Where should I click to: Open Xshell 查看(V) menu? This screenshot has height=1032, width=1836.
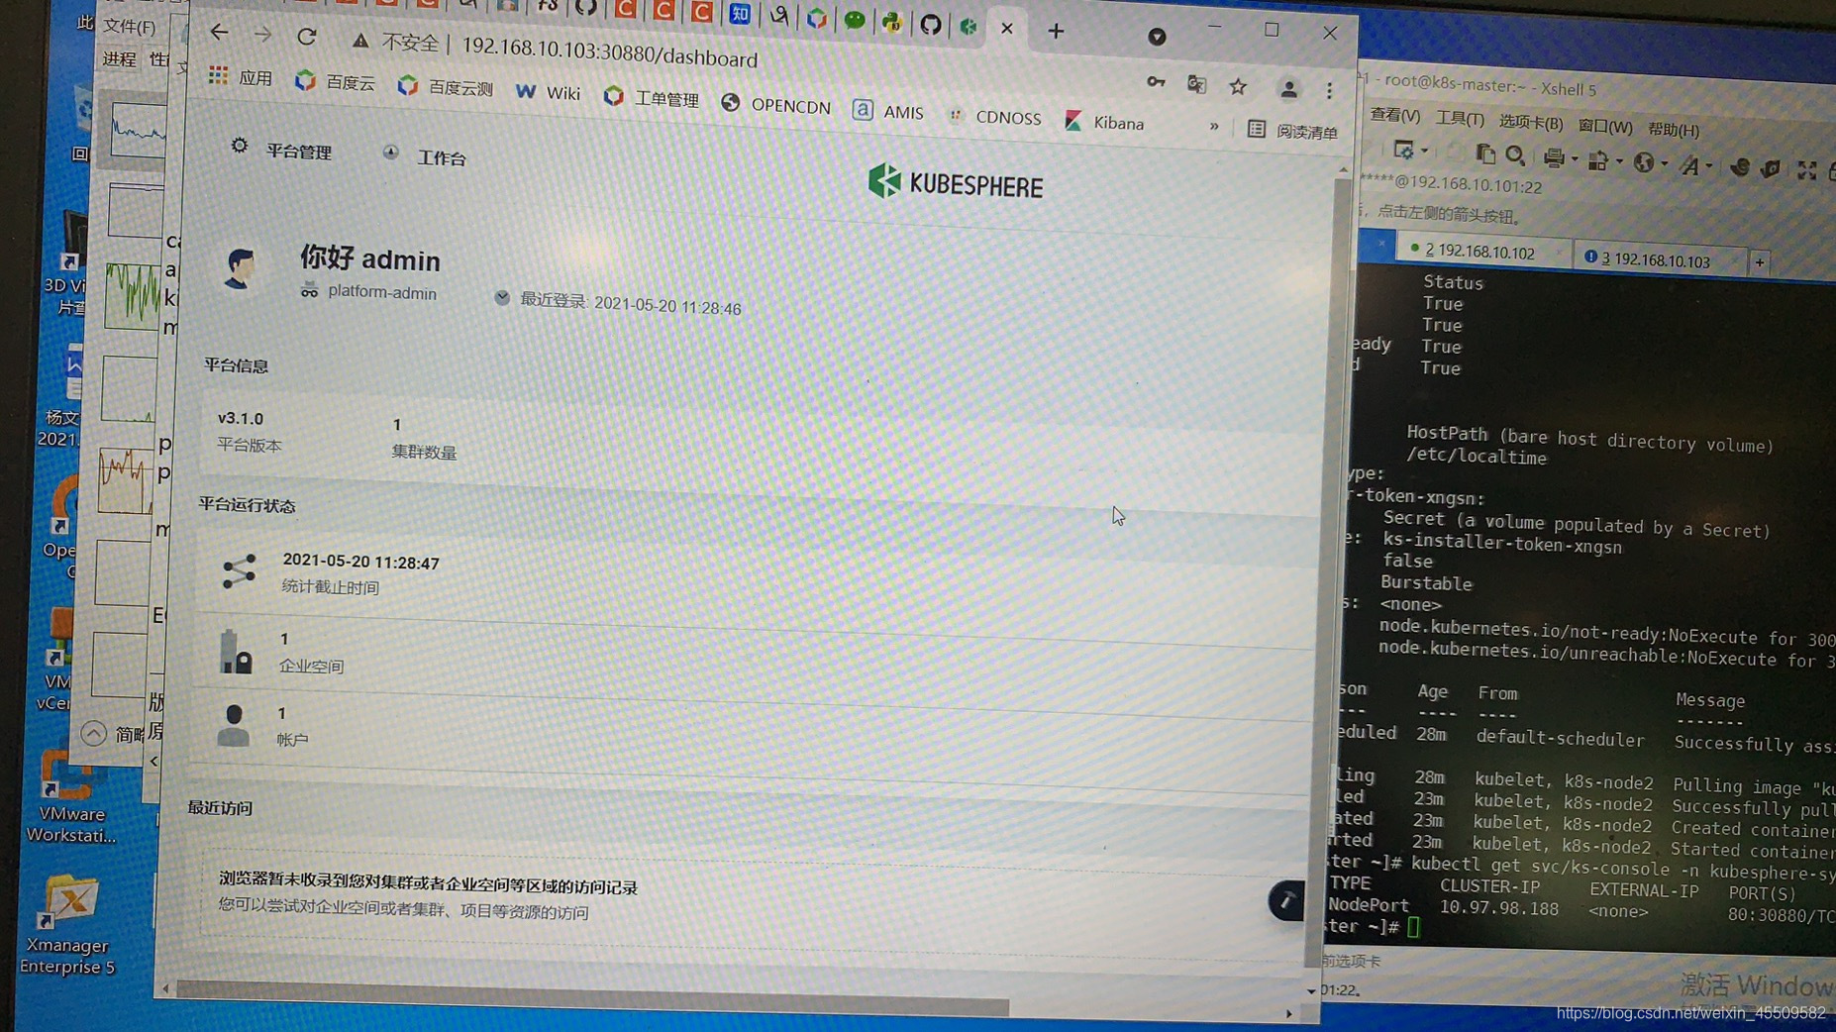click(1394, 115)
